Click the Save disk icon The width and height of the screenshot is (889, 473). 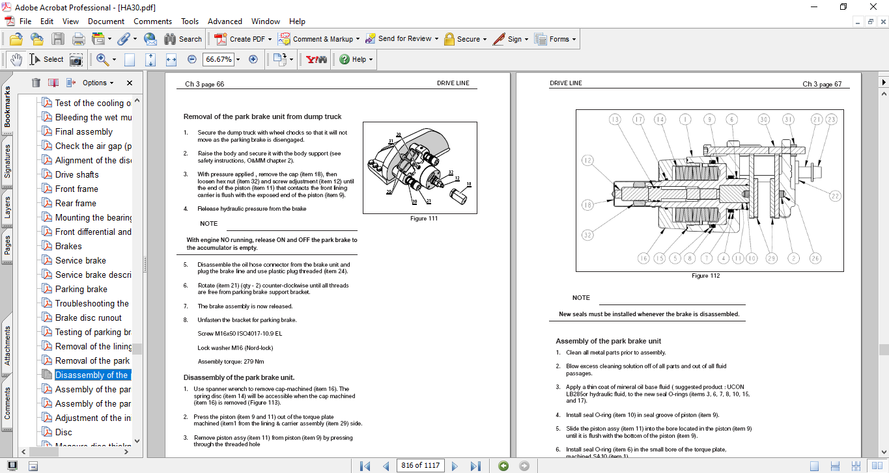pos(58,39)
